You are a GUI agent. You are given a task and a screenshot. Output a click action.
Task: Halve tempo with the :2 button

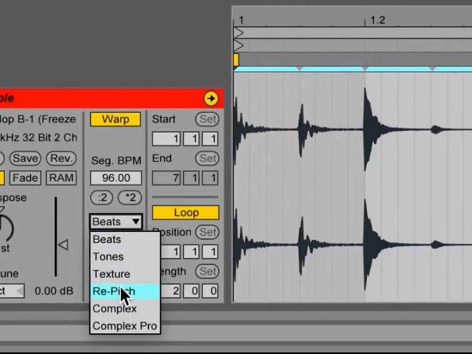(101, 198)
